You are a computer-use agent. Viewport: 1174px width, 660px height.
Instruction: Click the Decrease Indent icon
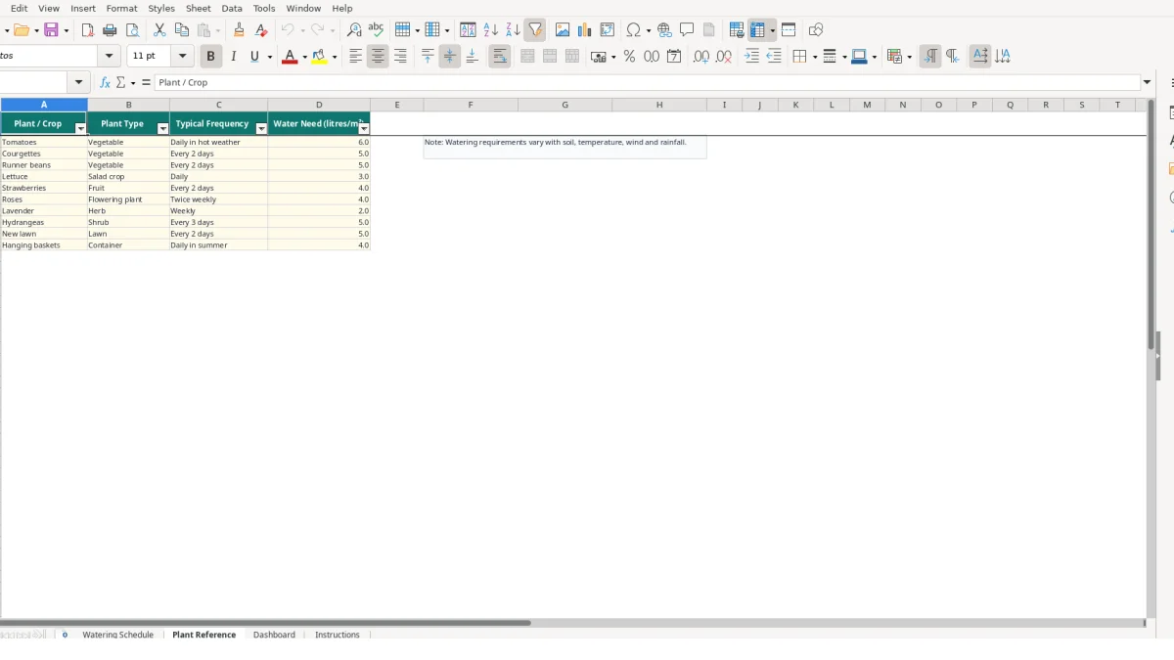[x=774, y=57]
